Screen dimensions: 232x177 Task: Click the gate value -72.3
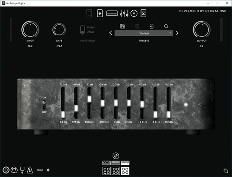(59, 46)
